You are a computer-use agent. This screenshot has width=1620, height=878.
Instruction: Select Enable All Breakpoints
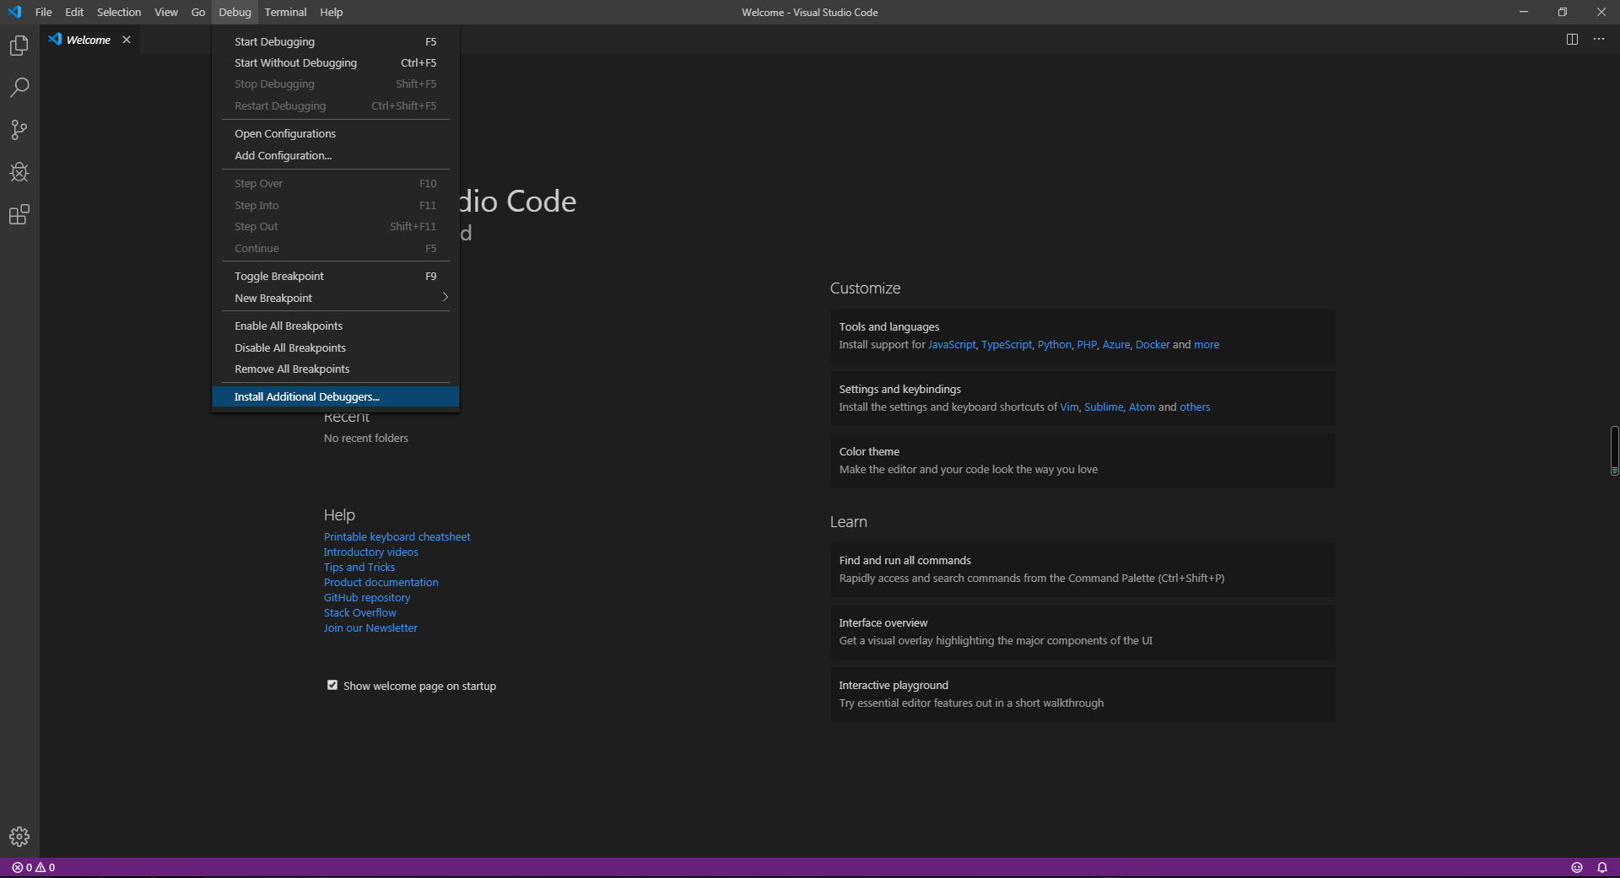[x=336, y=326]
